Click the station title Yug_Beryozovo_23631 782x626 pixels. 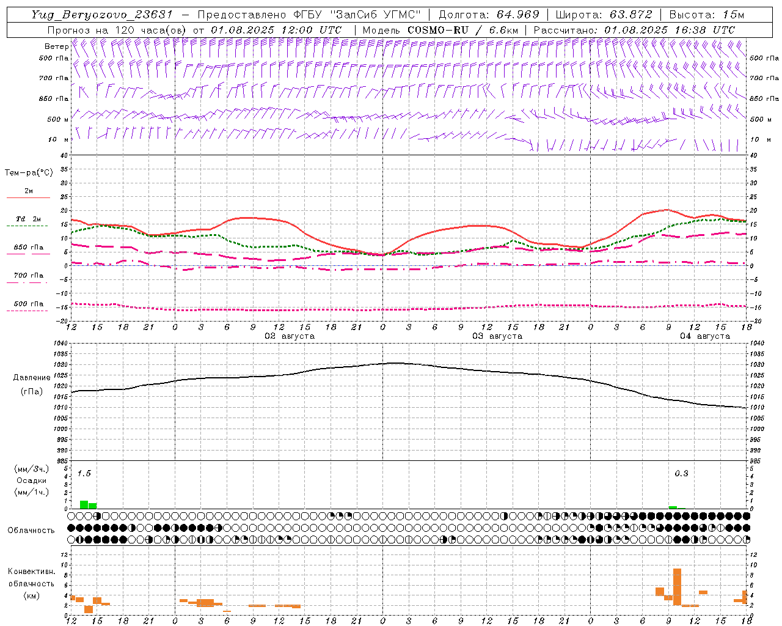(x=101, y=15)
